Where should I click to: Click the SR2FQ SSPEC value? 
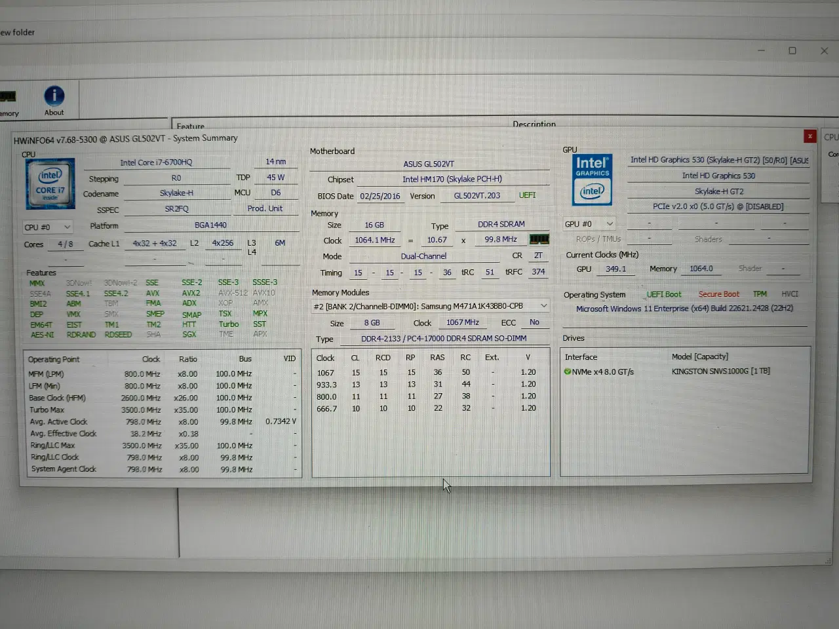[176, 208]
